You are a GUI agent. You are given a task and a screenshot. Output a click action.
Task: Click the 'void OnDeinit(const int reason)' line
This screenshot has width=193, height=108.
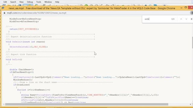(25, 42)
